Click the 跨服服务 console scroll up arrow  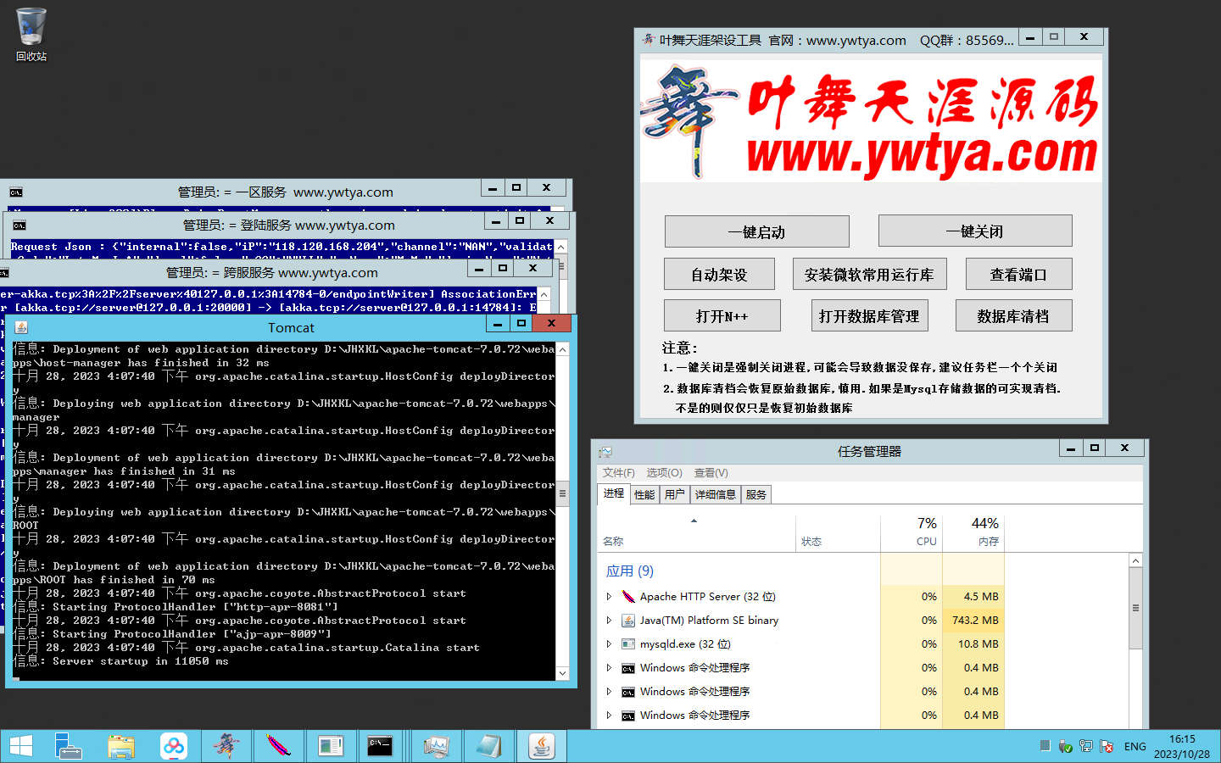point(544,294)
